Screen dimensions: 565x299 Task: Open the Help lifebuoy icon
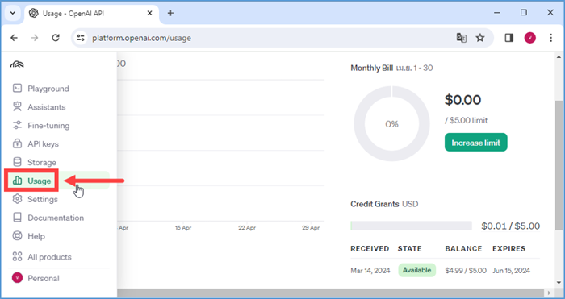[x=17, y=236]
